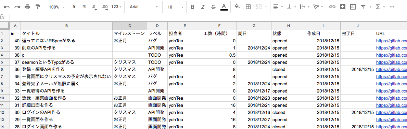
Task: Open the gitlab link in row 5
Action: [392, 62]
